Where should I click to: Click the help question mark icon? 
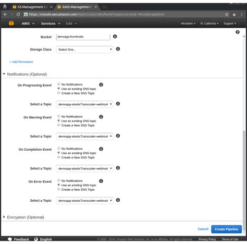point(238,32)
